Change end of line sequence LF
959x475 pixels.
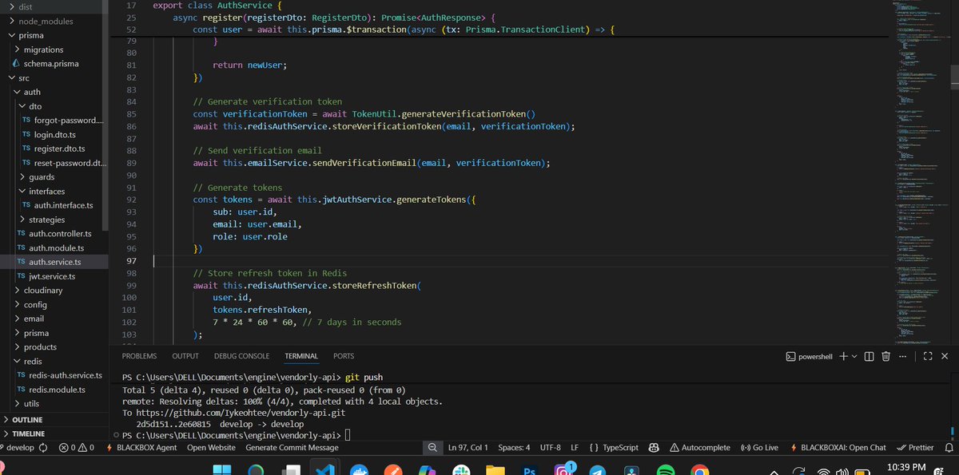pyautogui.click(x=575, y=448)
